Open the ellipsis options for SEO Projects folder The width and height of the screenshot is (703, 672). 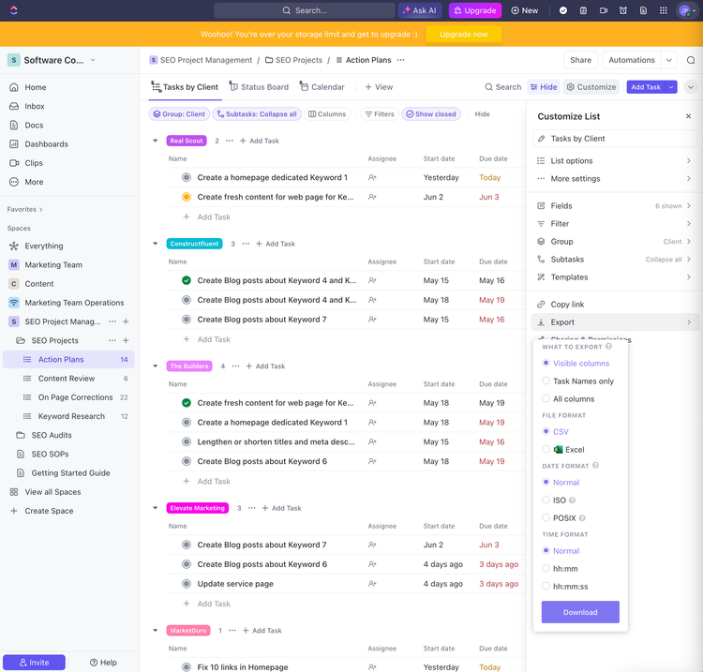(x=112, y=341)
